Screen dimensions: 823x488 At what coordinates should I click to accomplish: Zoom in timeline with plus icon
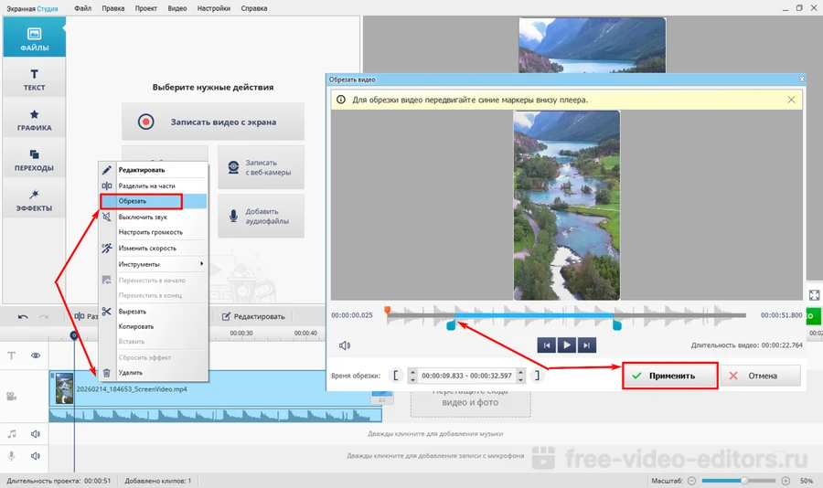[786, 481]
